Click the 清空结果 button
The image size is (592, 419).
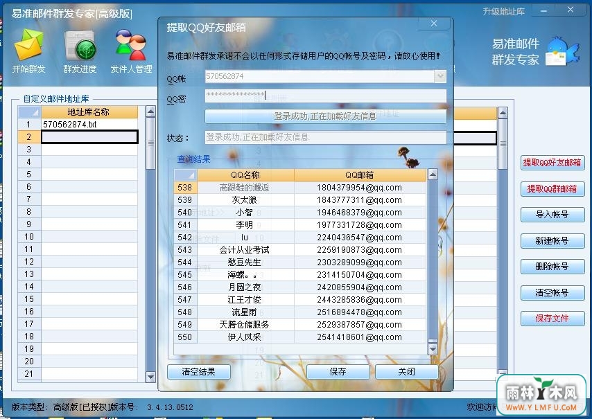198,372
